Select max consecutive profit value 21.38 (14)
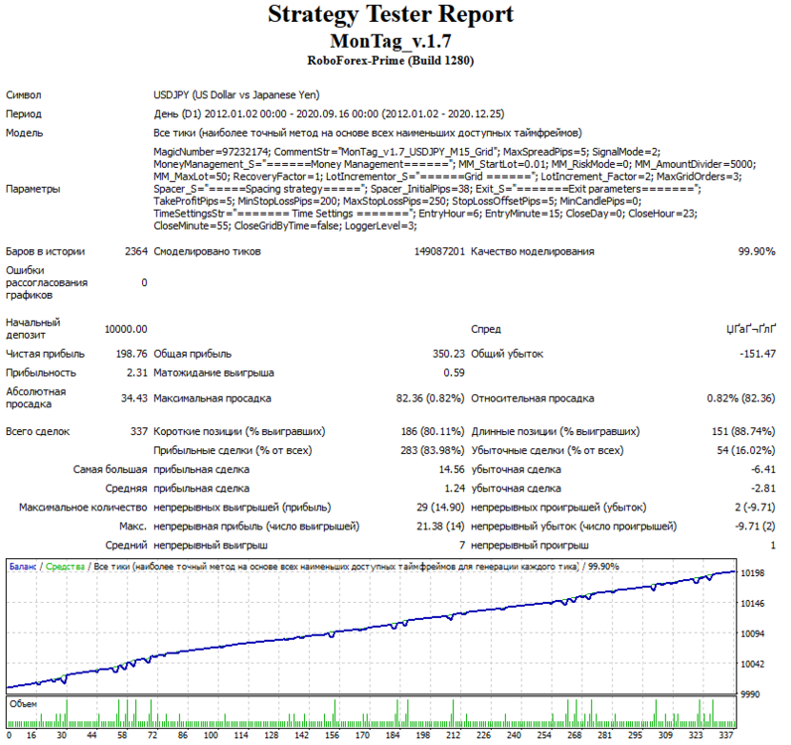Screen dimensions: 791x745 440,526
